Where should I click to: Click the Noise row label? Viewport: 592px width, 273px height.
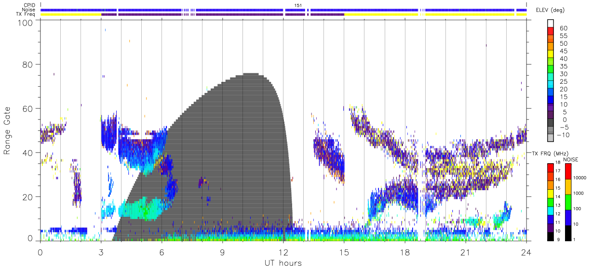pyautogui.click(x=28, y=10)
